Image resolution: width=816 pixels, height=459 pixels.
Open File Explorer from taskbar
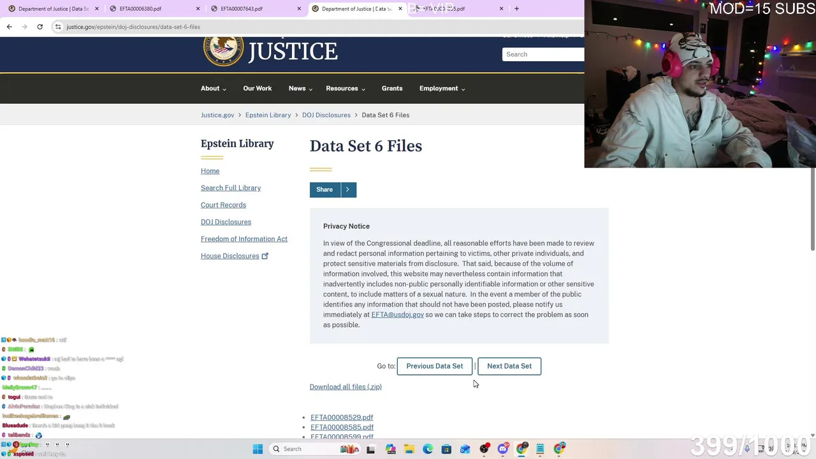pyautogui.click(x=409, y=449)
